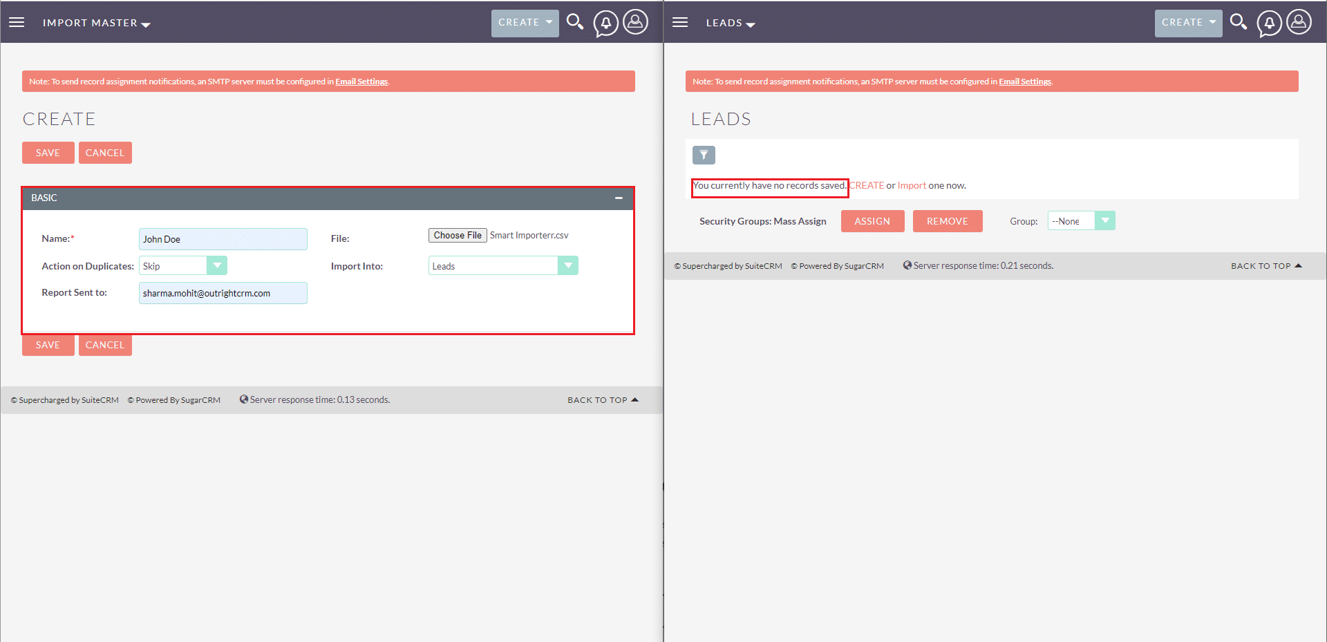Image resolution: width=1327 pixels, height=642 pixels.
Task: Open Action on Duplicates dropdown
Action: coord(183,266)
